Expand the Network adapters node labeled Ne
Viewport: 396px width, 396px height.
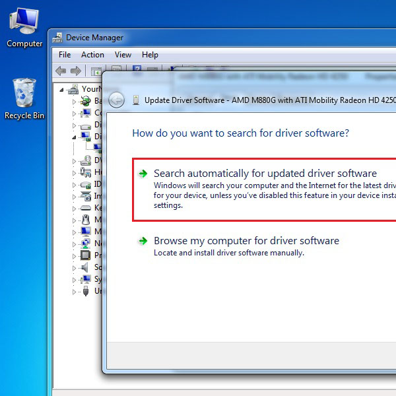click(x=74, y=244)
